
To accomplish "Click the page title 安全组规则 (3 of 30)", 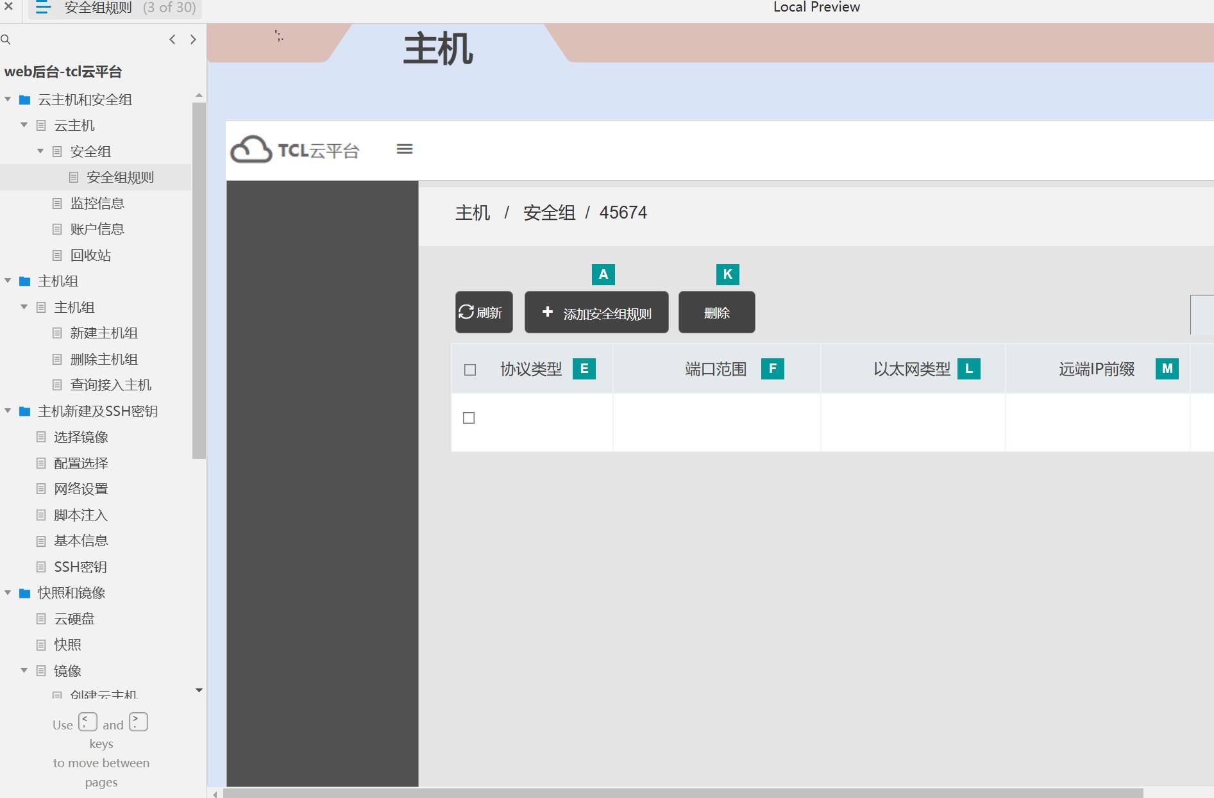I will coord(130,8).
